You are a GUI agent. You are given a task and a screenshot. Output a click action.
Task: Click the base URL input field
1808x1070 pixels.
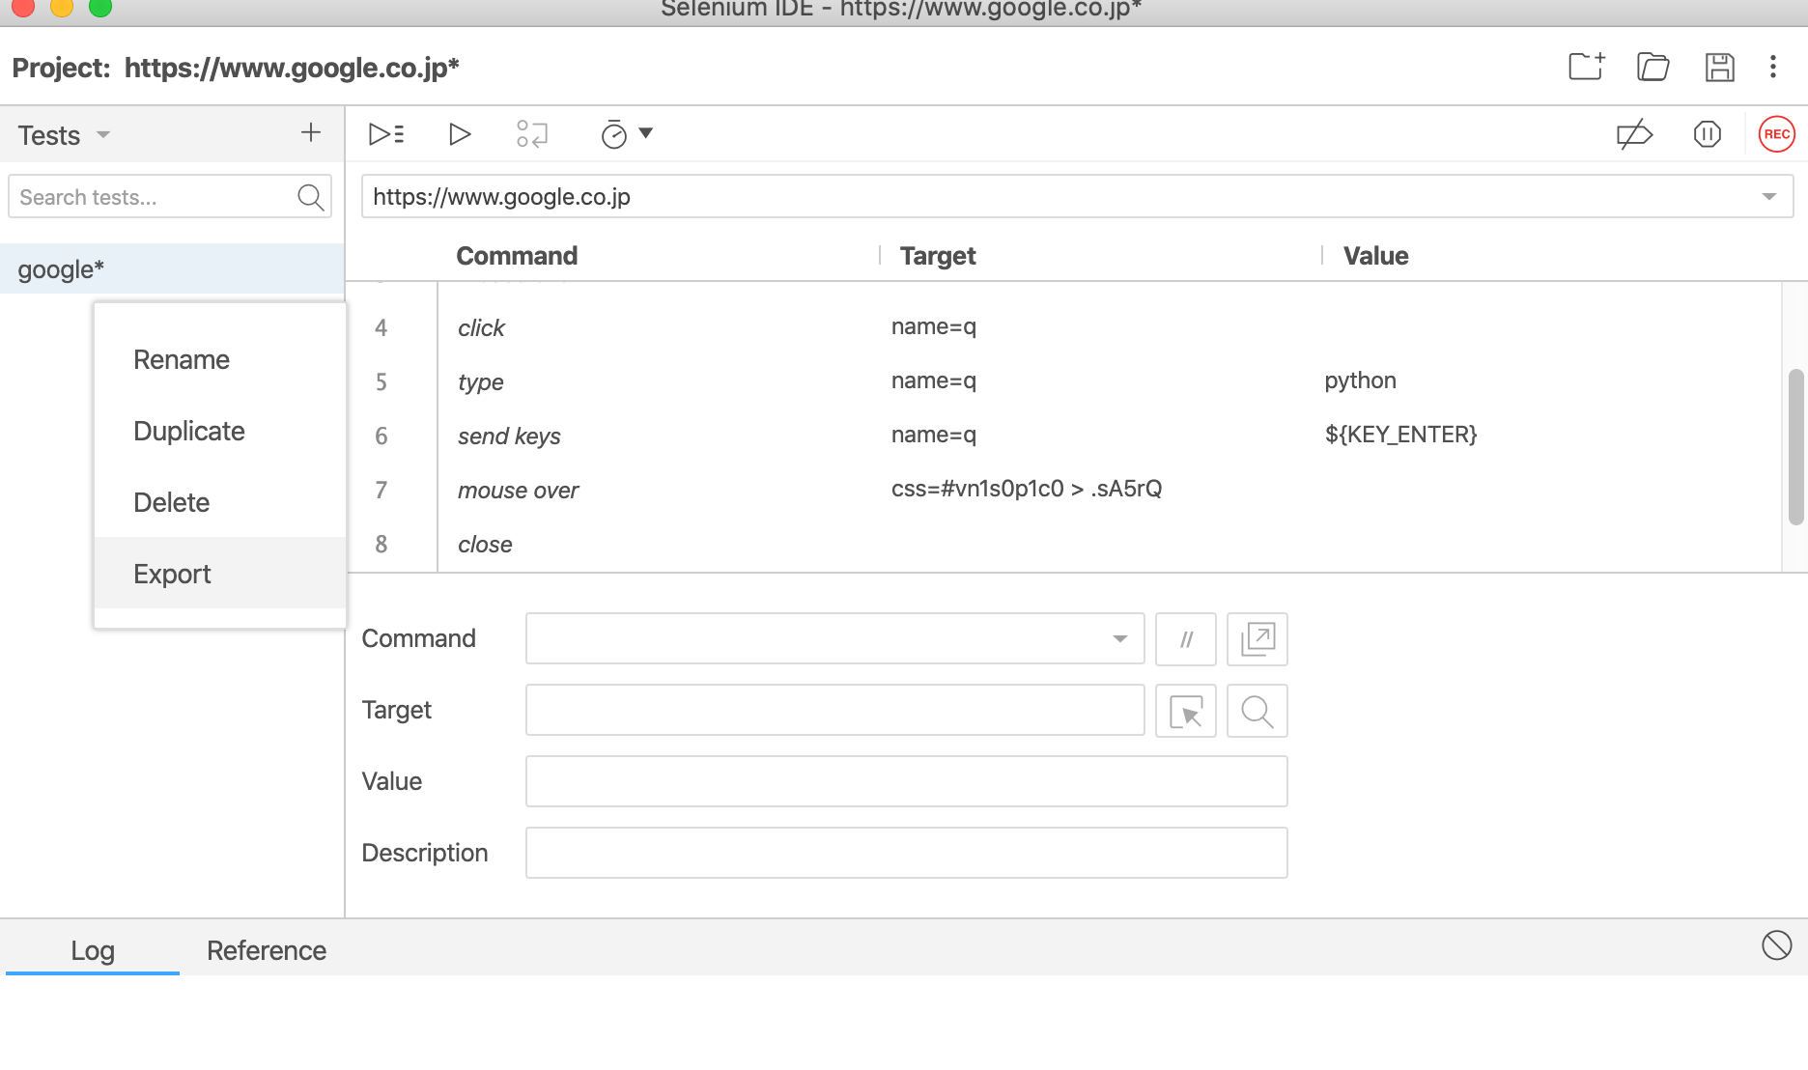tap(1078, 197)
